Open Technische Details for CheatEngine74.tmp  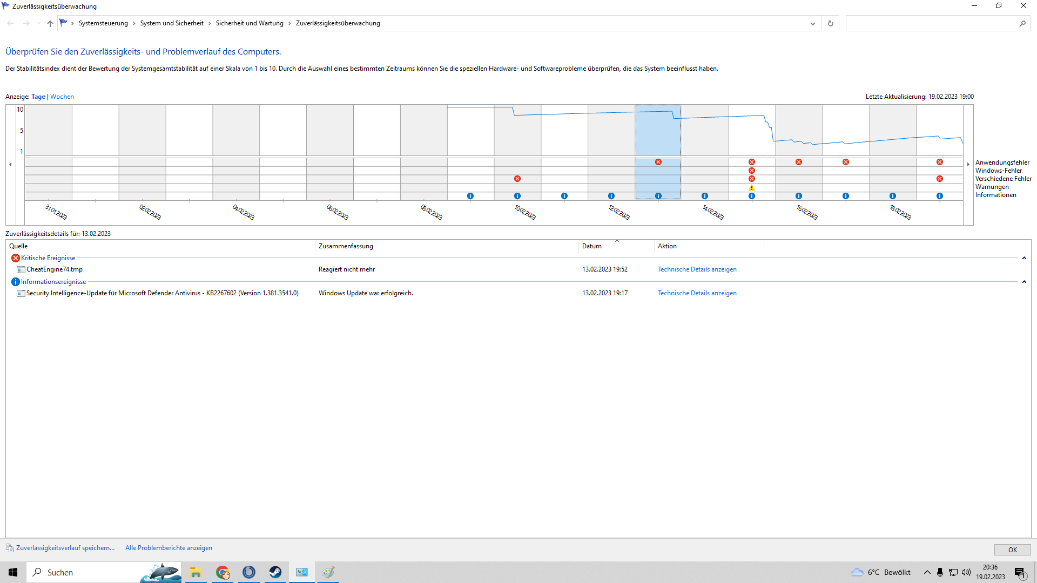point(697,269)
